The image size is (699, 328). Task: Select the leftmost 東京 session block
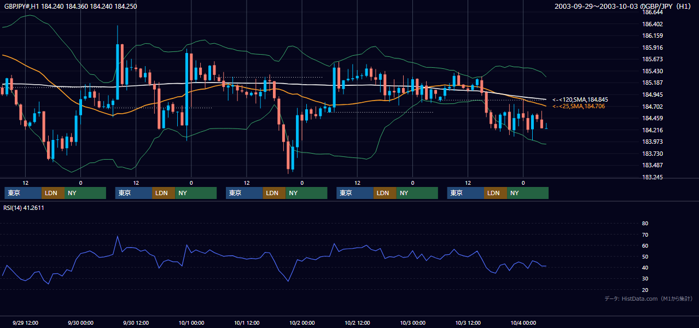(x=23, y=193)
